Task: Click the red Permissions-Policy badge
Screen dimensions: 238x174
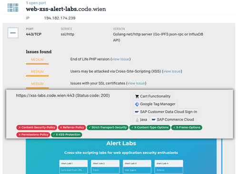Action: (x=33, y=135)
